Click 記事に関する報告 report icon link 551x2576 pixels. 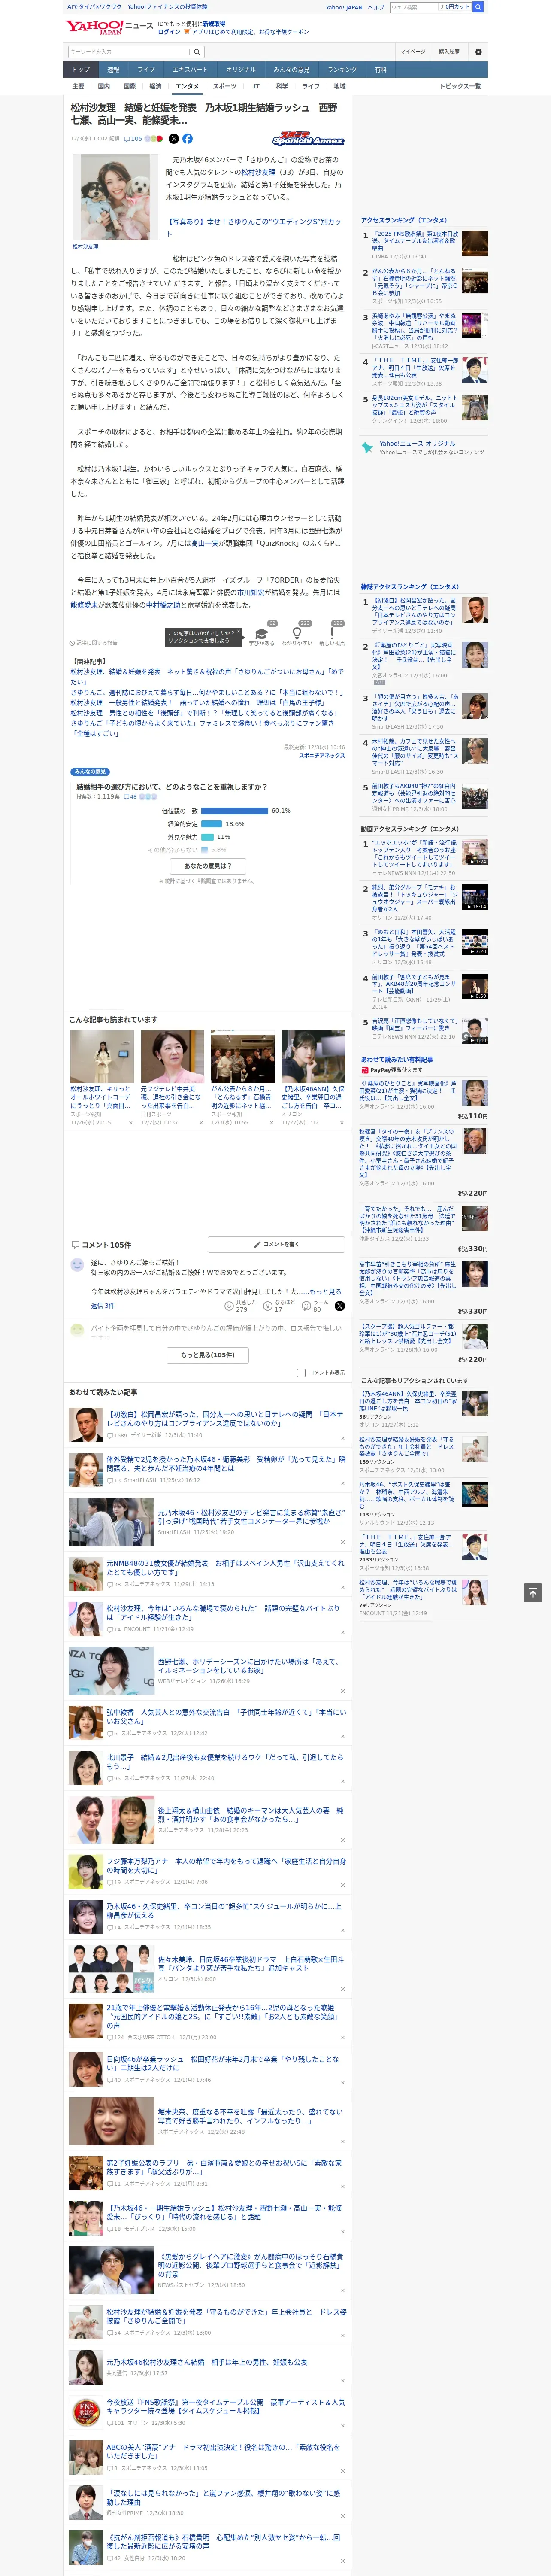[x=93, y=643]
